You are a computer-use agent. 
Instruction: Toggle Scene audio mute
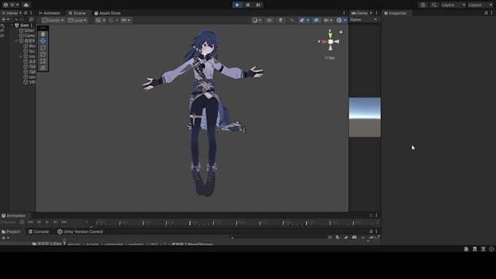click(292, 20)
